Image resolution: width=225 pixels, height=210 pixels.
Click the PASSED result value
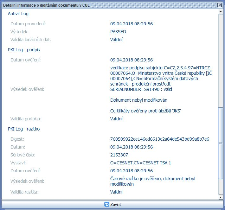pyautogui.click(x=118, y=32)
